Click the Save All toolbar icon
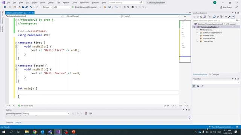This screenshot has height=135, width=241. (x=27, y=7)
